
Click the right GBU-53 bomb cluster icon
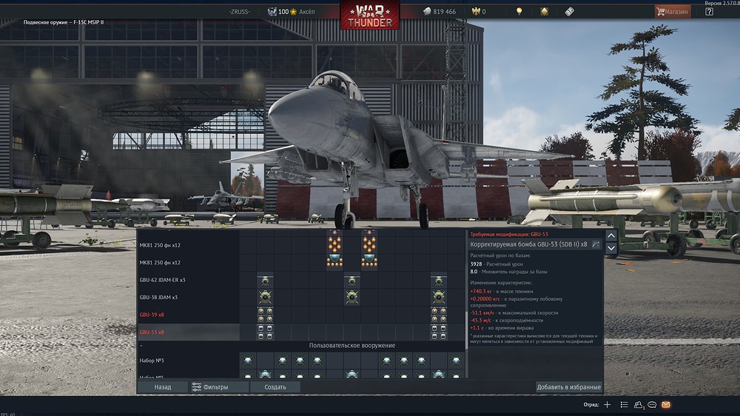point(439,332)
